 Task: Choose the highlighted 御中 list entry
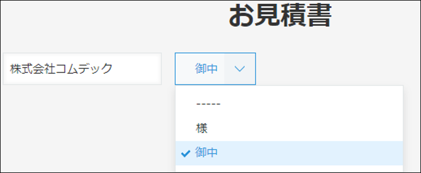(289, 153)
